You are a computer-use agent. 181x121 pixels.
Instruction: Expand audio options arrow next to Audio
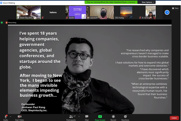(10, 116)
